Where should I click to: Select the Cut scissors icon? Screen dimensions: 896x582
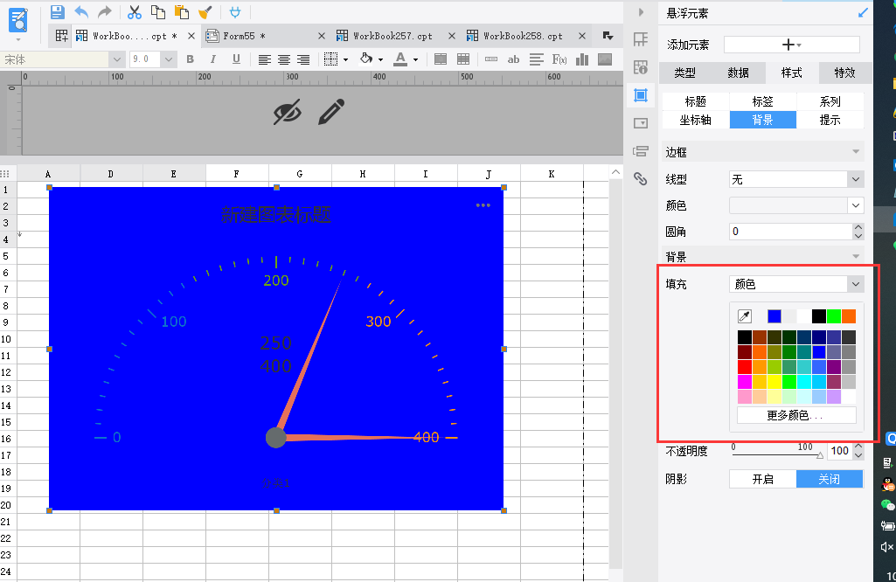tap(135, 12)
